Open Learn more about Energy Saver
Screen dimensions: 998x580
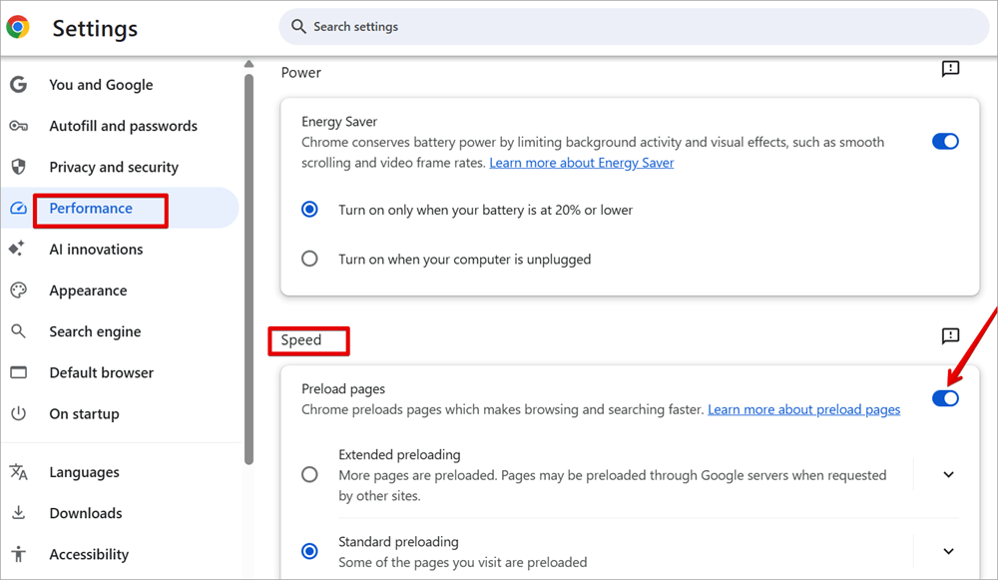tap(582, 162)
